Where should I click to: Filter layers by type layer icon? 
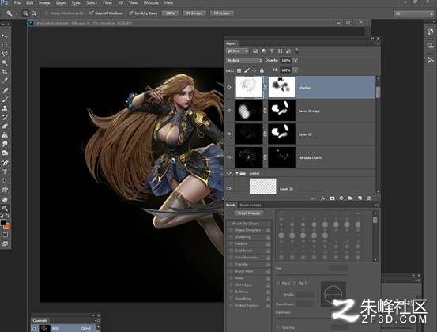coord(272,51)
